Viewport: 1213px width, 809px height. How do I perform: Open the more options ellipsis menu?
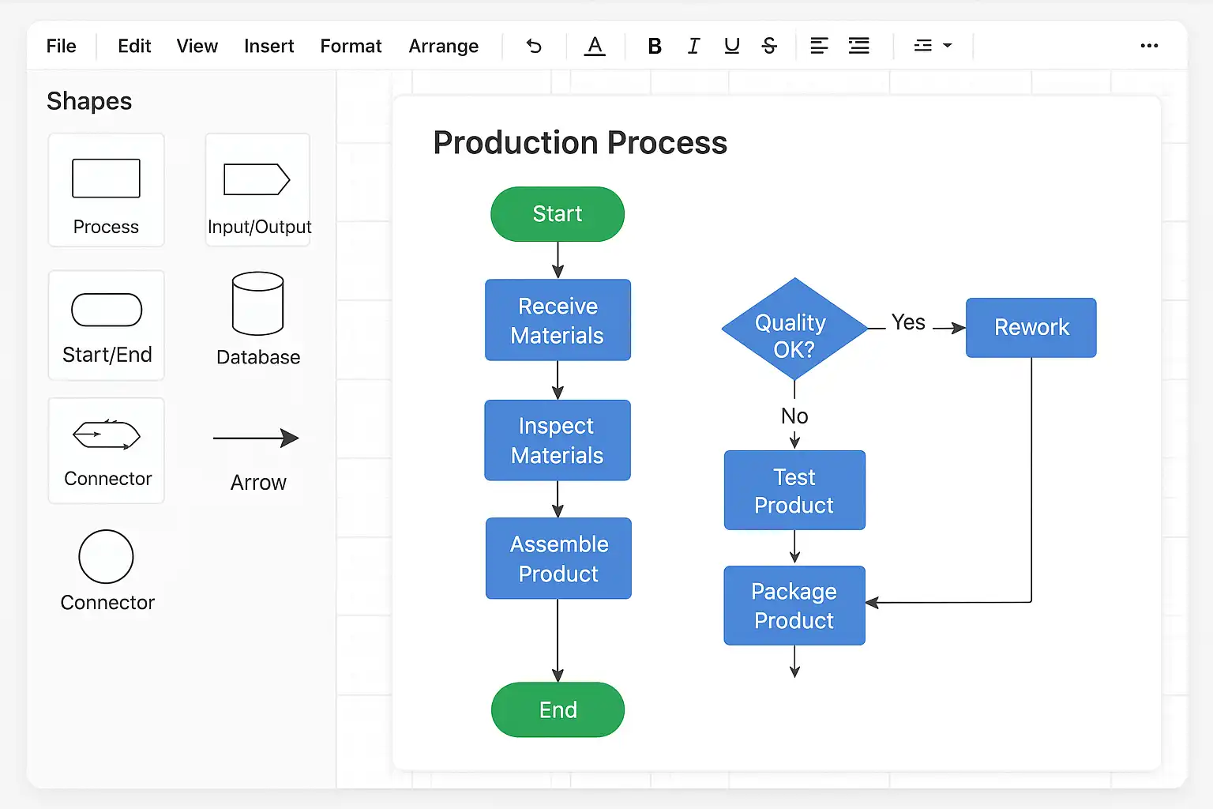(1149, 47)
